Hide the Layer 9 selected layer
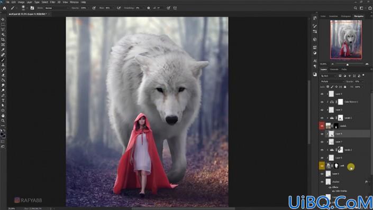 click(322, 134)
